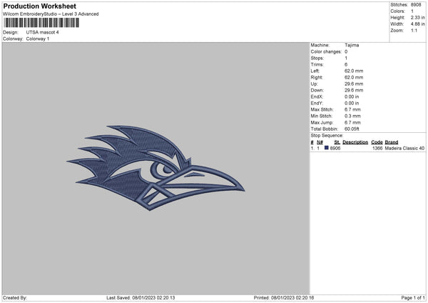The height and width of the screenshot is (303, 428).
Task: Click the Zoom value '1:1'
Action: tap(414, 30)
